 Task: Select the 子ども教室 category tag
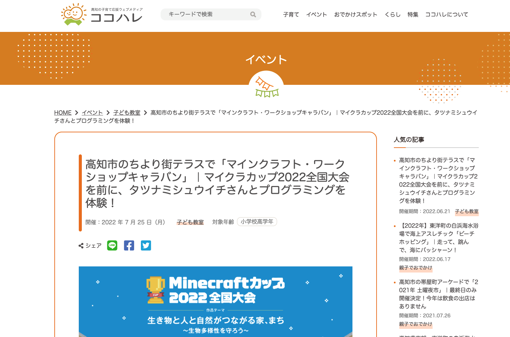(190, 222)
